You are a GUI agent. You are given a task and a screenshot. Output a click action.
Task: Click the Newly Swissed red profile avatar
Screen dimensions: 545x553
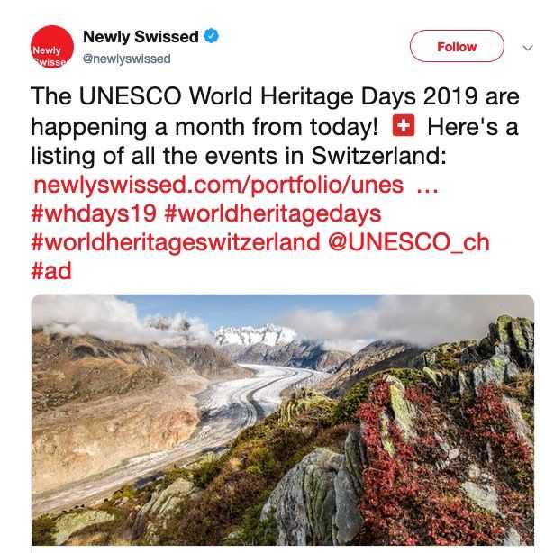point(50,51)
